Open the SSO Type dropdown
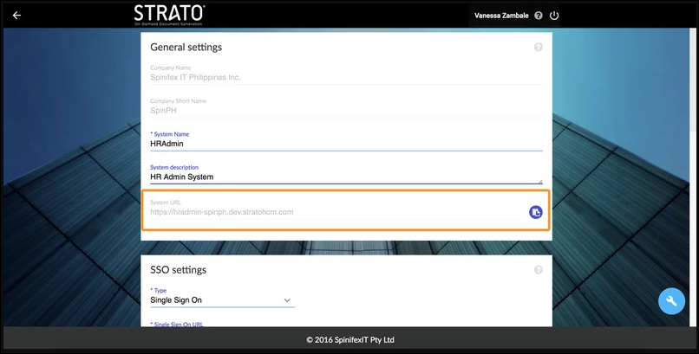This screenshot has width=699, height=354. pos(222,300)
